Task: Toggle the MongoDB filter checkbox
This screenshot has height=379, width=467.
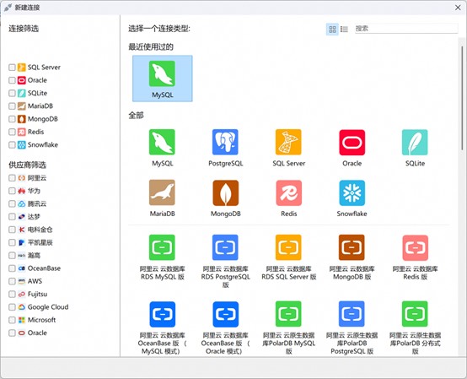Action: (12, 119)
